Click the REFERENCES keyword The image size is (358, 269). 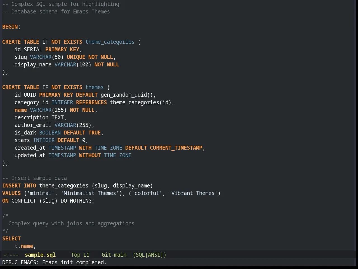(91, 102)
